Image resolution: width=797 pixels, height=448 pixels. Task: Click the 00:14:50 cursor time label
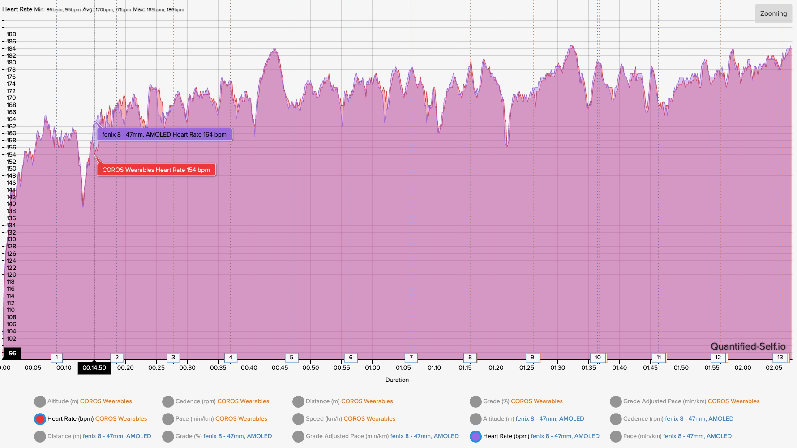point(94,368)
